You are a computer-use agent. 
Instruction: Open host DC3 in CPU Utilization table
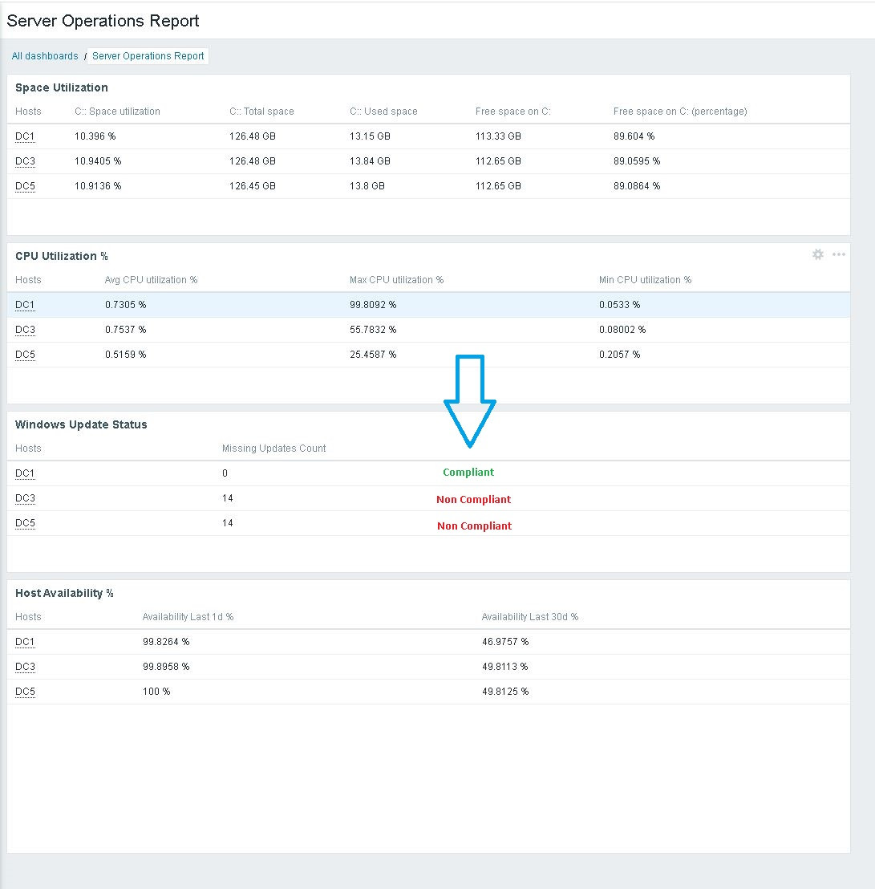[24, 330]
